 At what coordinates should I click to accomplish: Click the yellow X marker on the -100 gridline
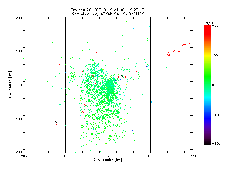[x=125, y=119]
